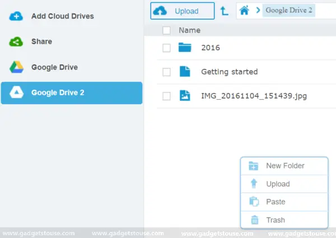This screenshot has width=336, height=238.
Task: Click the Getting started document icon
Action: (185, 71)
